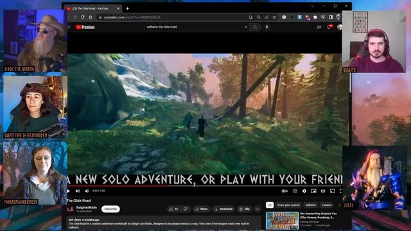411x231 pixels.
Task: Skip to next video
Action: point(78,191)
